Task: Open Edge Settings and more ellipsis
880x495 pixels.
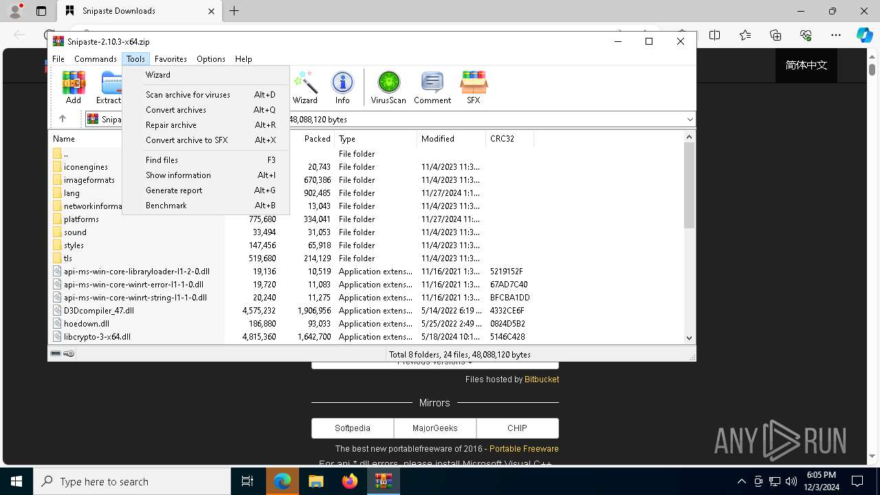Action: coord(836,35)
